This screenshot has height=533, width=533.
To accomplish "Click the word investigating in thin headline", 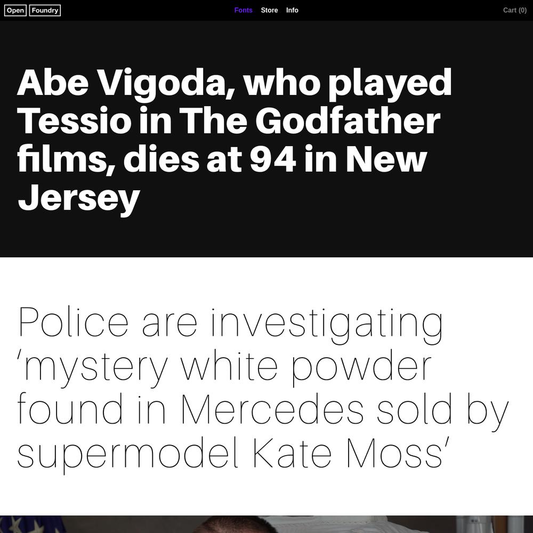I will tap(327, 325).
